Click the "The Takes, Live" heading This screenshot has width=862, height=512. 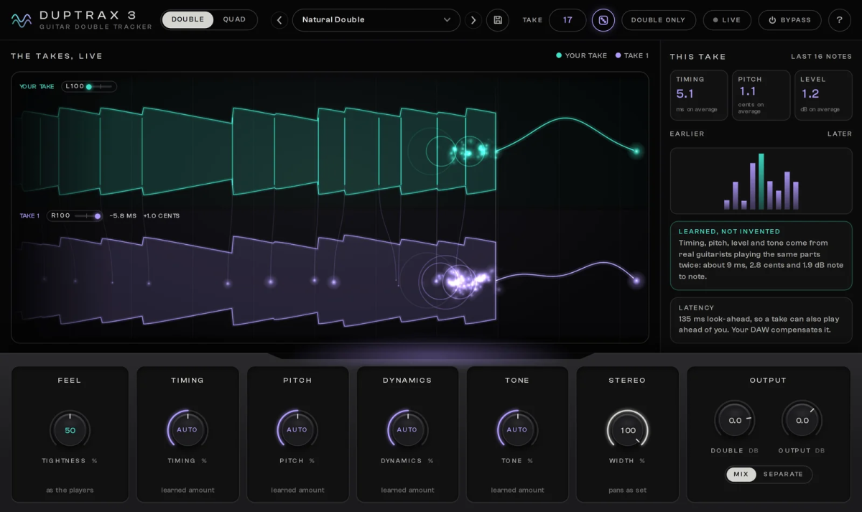[x=57, y=57]
